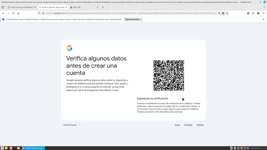Launch Firefox from the taskbar launcher
Image resolution: width=267 pixels, height=150 pixels.
(11, 148)
